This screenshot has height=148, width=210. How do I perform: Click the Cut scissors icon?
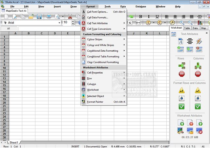(70, 17)
